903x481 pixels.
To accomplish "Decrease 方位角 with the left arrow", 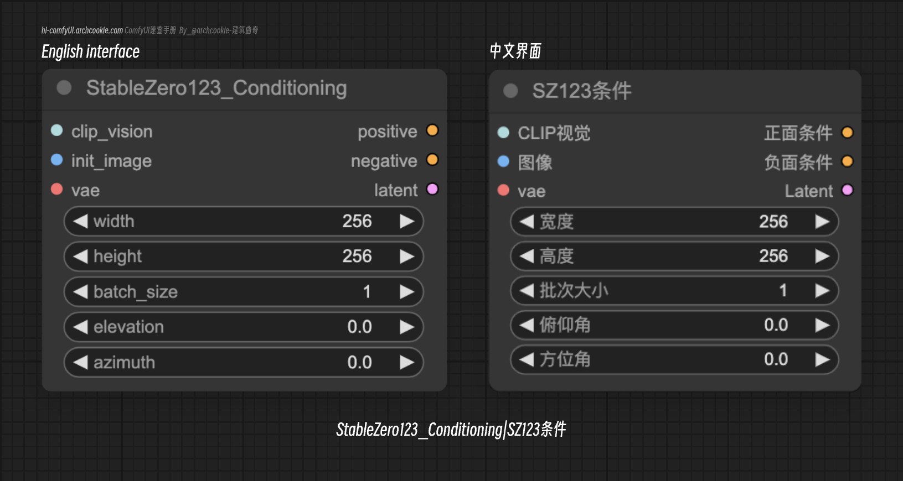I will tap(527, 359).
